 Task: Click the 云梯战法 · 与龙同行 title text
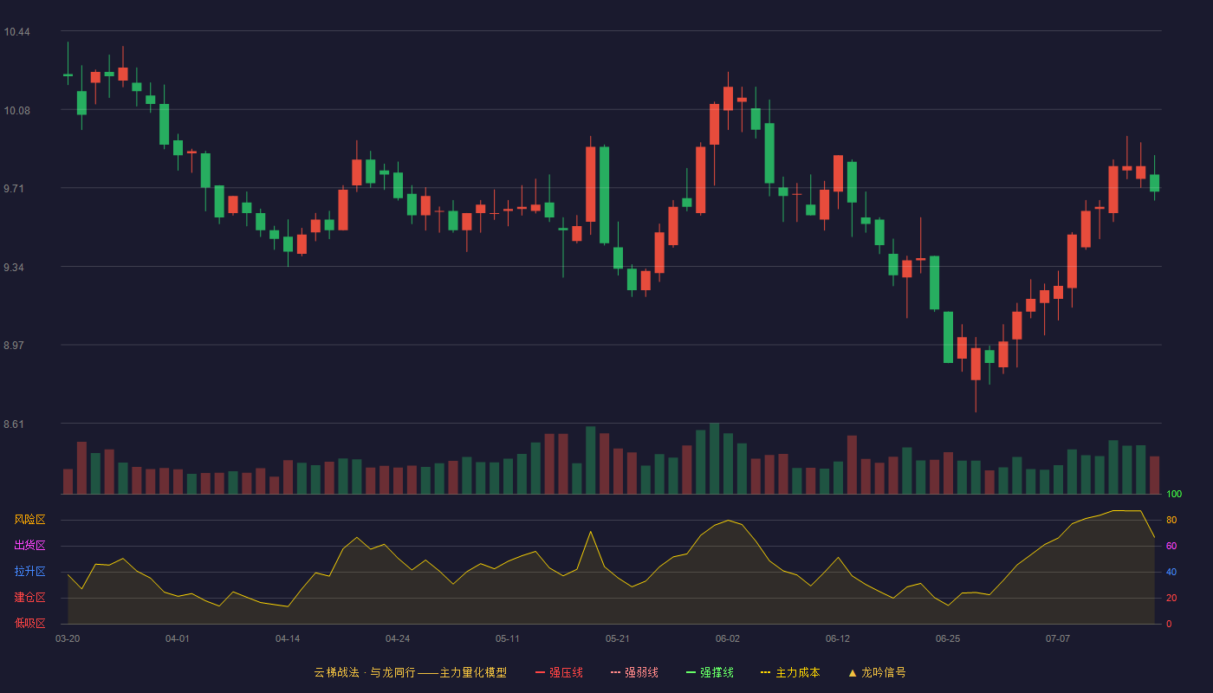pyautogui.click(x=364, y=672)
